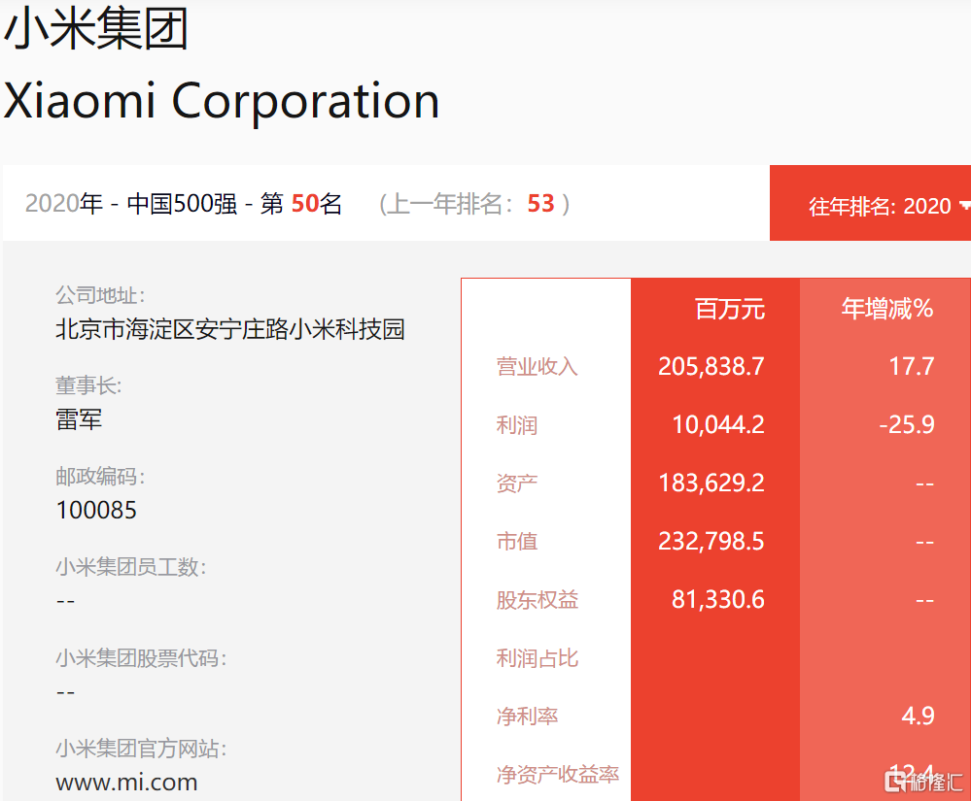Select net margin value 4.9
Viewport: 971px width, 801px height.
(x=918, y=716)
